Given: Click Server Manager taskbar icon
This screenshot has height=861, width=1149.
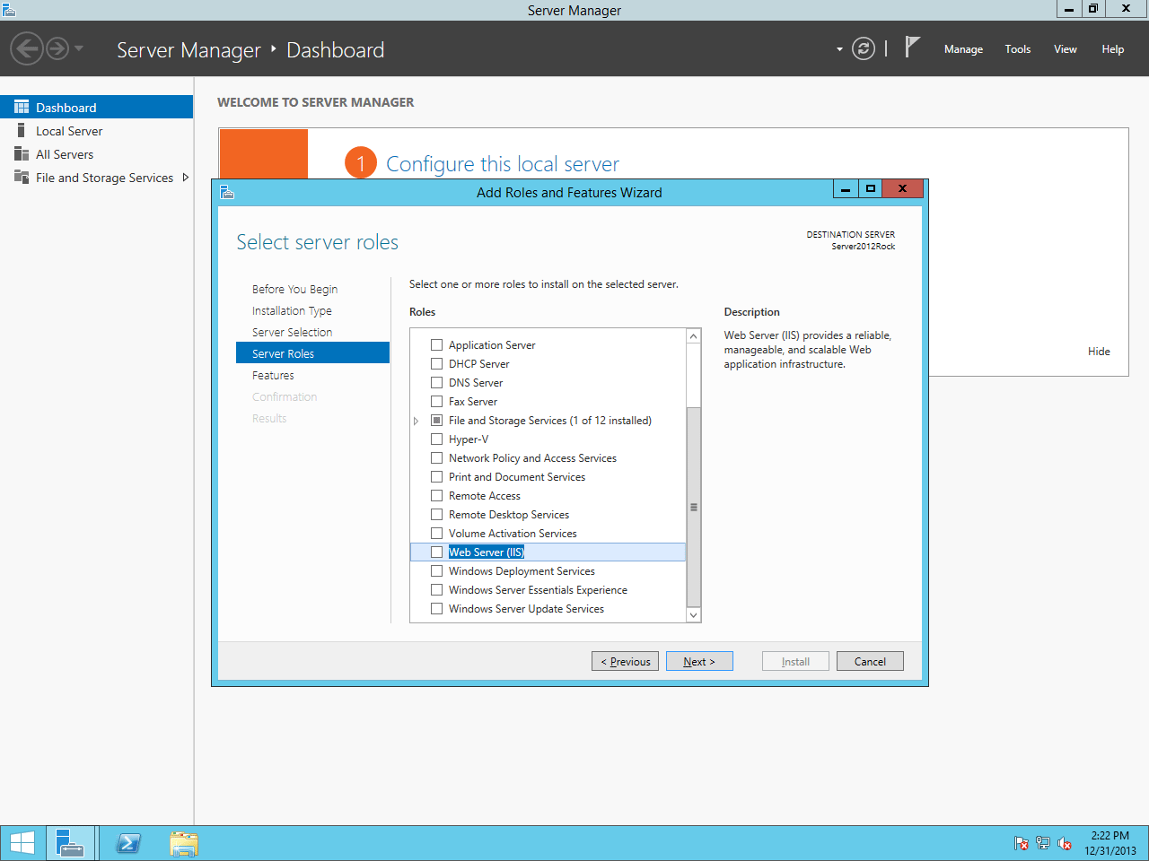Looking at the screenshot, I should coord(70,843).
